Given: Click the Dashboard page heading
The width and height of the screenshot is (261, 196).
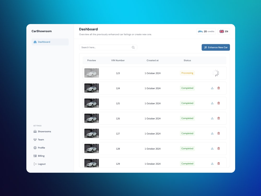Looking at the screenshot, I should (88, 29).
